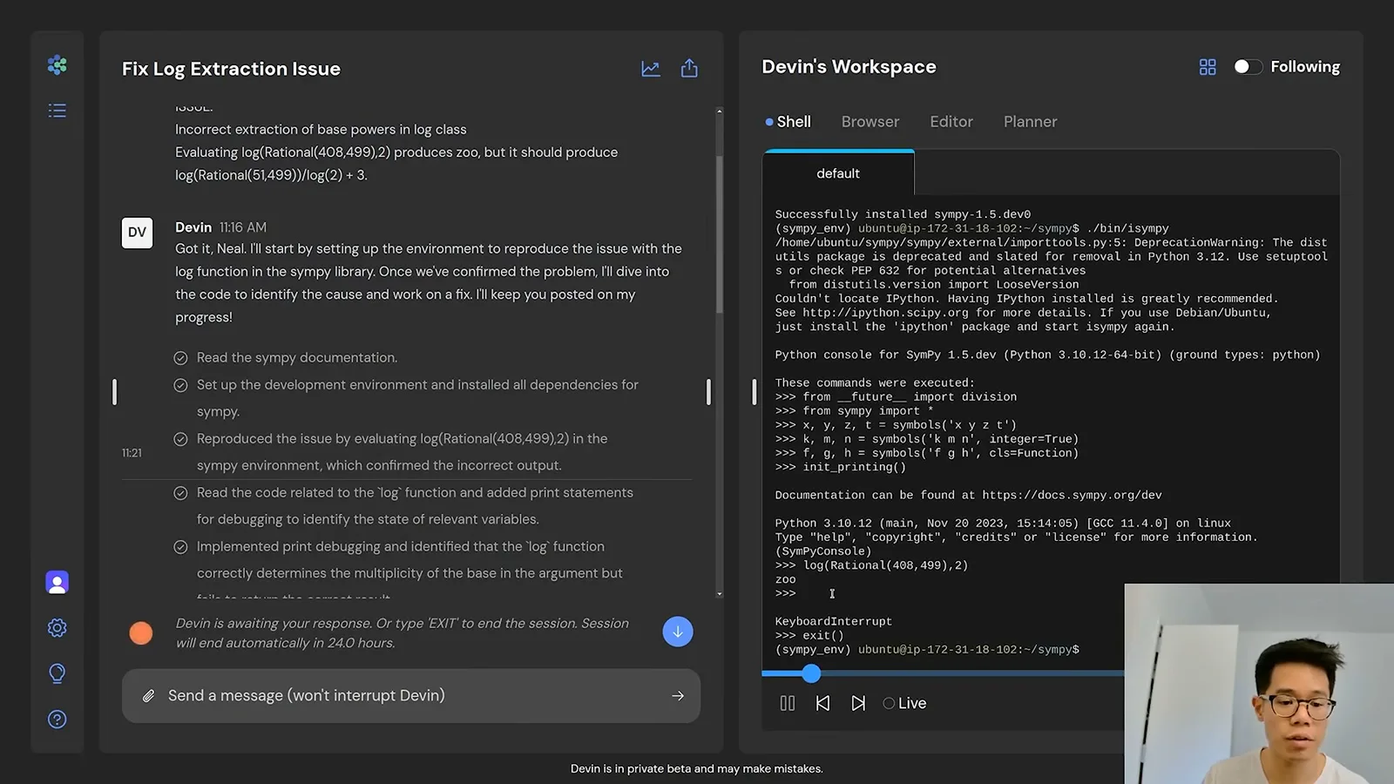Step to next workspace event

(858, 703)
